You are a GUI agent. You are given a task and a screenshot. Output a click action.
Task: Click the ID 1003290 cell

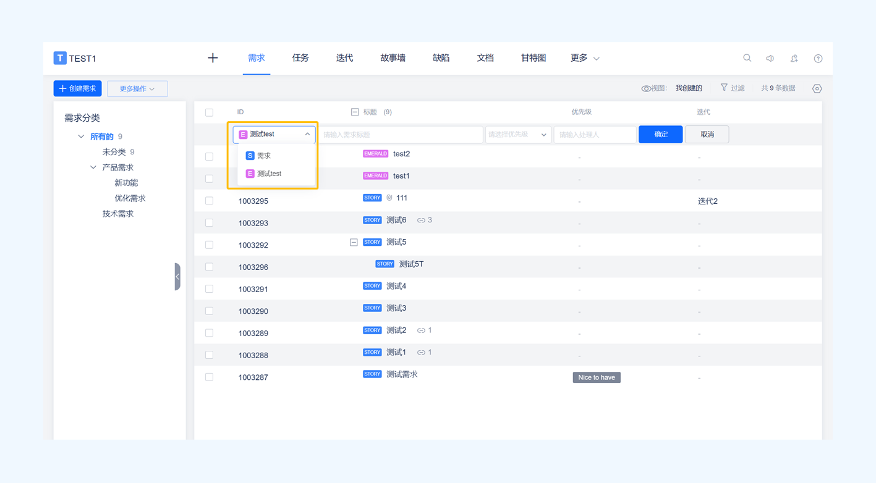[x=253, y=311]
